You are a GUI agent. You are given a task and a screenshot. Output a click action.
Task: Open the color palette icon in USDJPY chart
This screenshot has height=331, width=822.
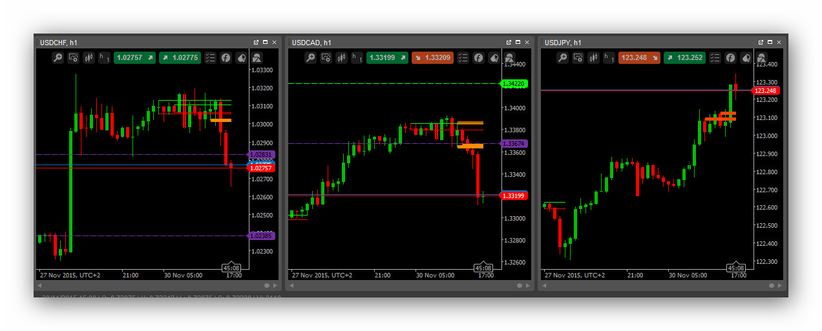(x=746, y=57)
